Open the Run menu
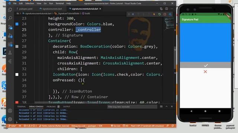238x133 pixels. click(x=51, y=3)
